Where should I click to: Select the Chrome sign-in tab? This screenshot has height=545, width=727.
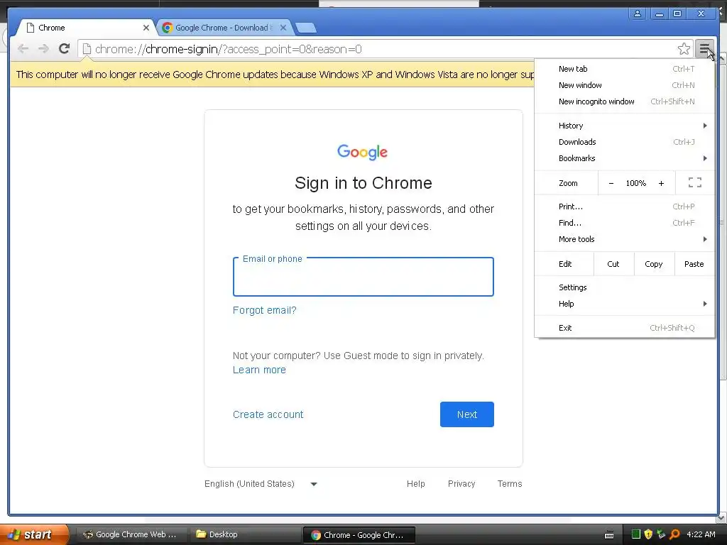[x=86, y=28]
